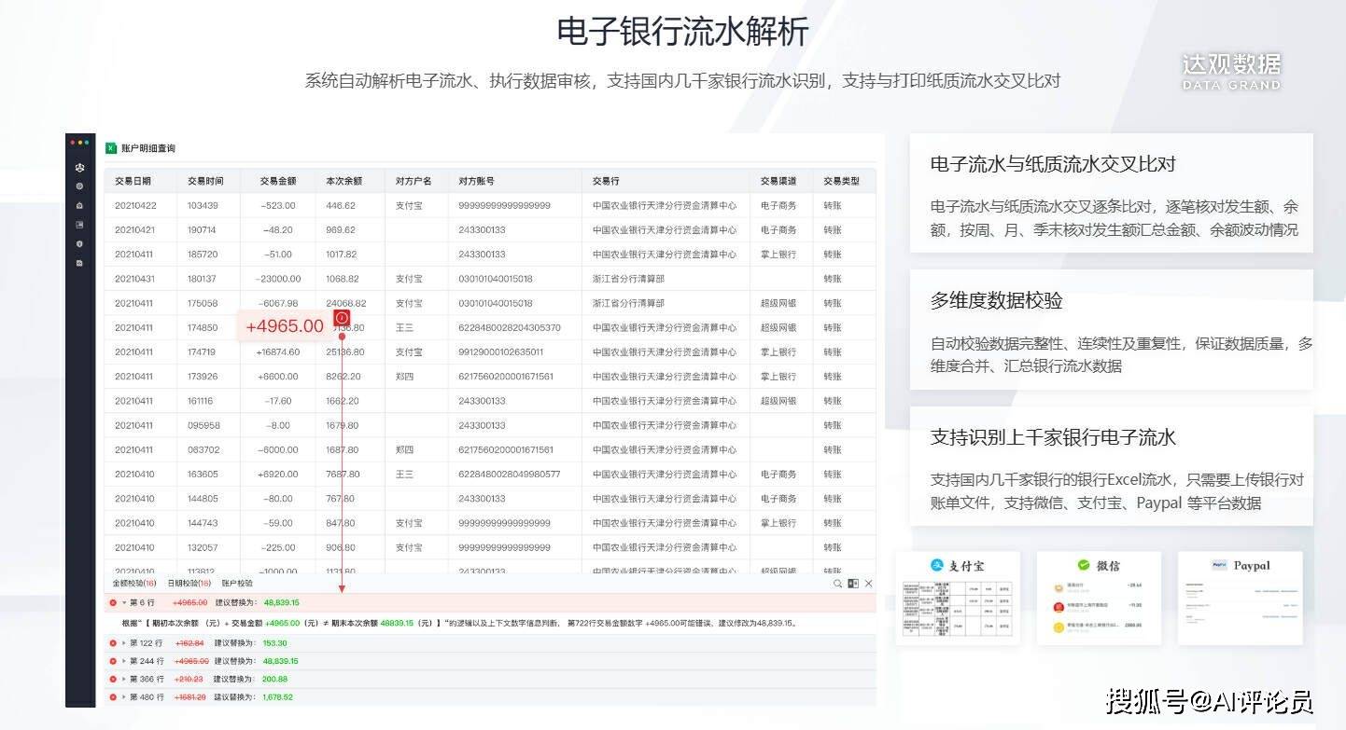Toggle the panel layout icon near the search
This screenshot has width=1346, height=730.
(x=852, y=583)
